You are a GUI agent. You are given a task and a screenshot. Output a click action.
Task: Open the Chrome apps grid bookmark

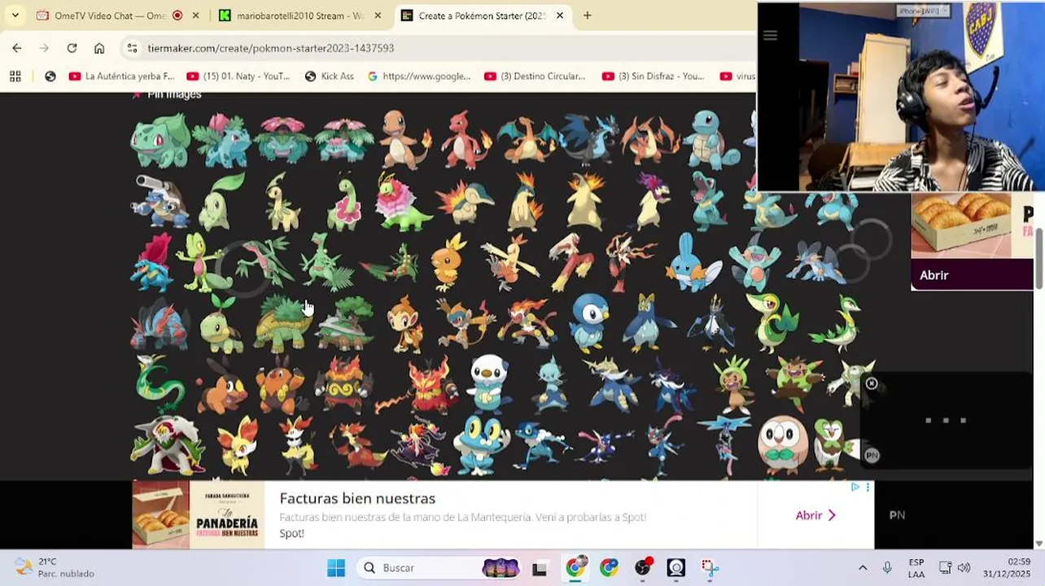coord(15,76)
